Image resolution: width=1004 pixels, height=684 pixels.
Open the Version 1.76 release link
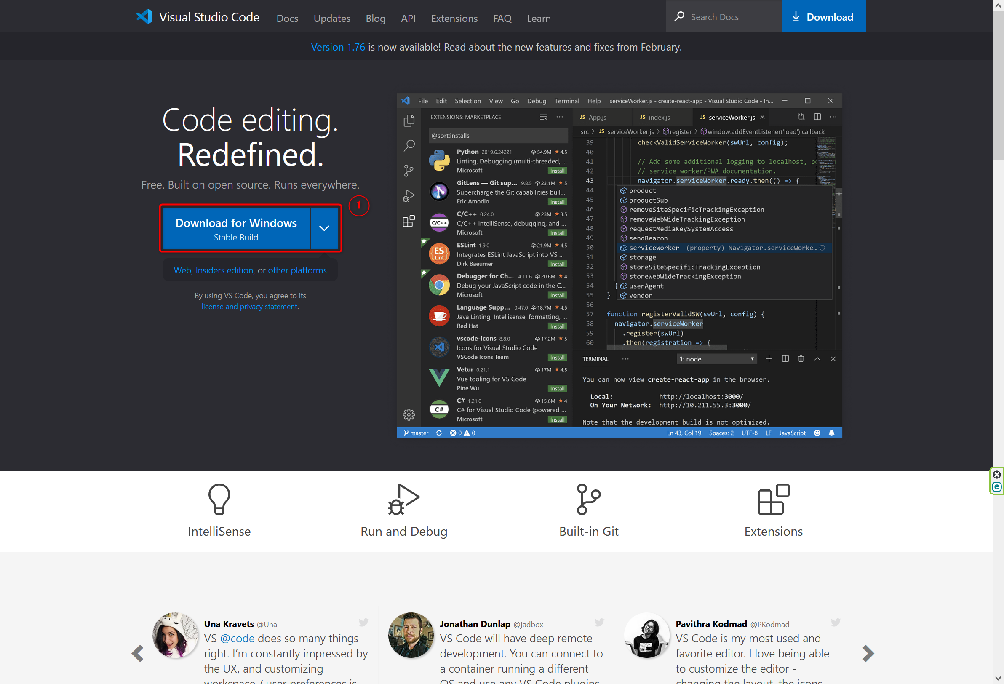338,47
